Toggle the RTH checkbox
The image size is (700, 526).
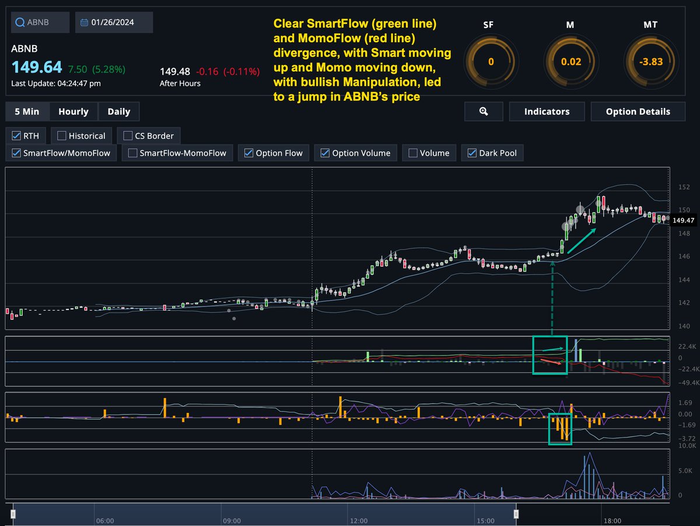click(16, 136)
